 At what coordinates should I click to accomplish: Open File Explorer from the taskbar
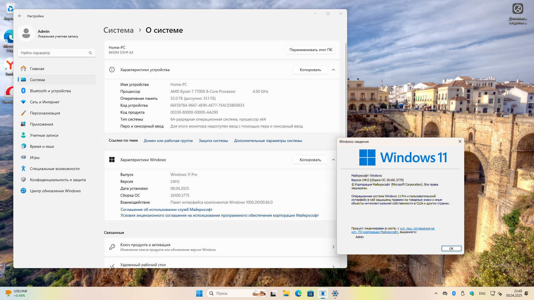[x=286, y=293]
